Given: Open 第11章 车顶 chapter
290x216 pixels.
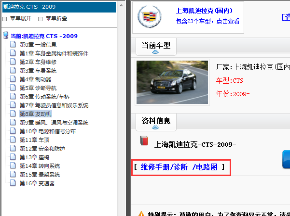Looking at the screenshot, I should click(x=34, y=140).
